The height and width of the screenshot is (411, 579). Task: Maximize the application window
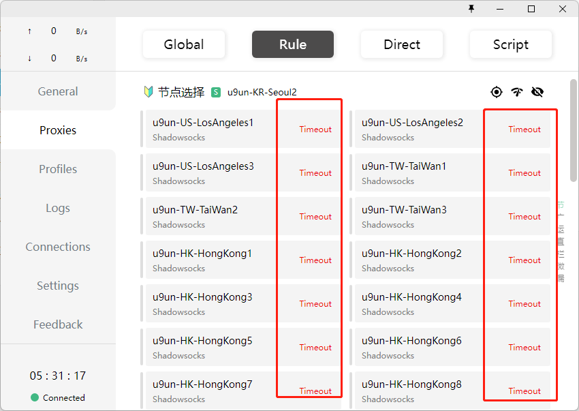pos(531,8)
